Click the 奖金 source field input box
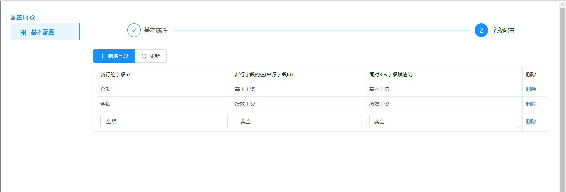This screenshot has height=192, width=566. [x=298, y=121]
